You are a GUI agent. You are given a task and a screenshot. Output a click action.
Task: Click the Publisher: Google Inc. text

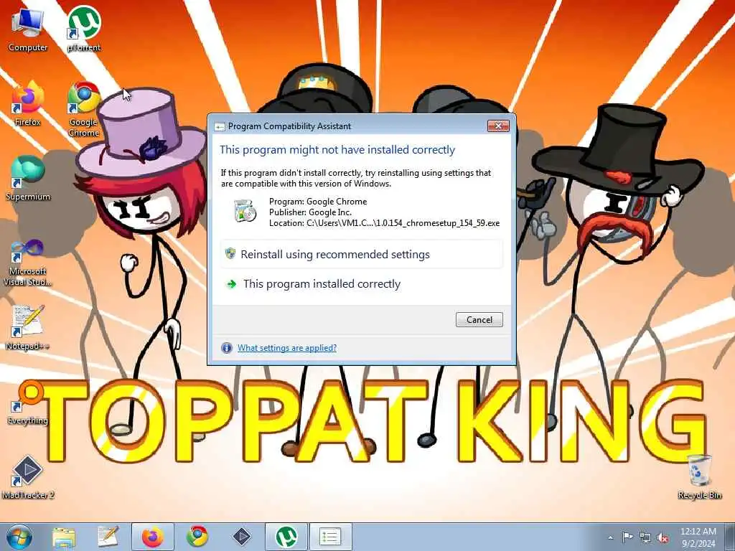310,212
